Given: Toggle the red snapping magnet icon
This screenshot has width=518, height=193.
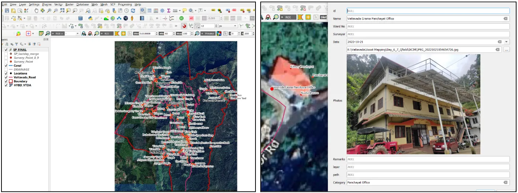Looking at the screenshot, I should coord(184,26).
